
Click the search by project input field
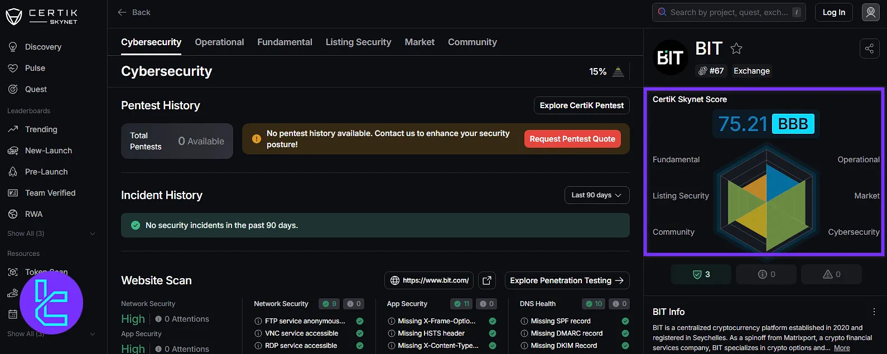tap(728, 12)
